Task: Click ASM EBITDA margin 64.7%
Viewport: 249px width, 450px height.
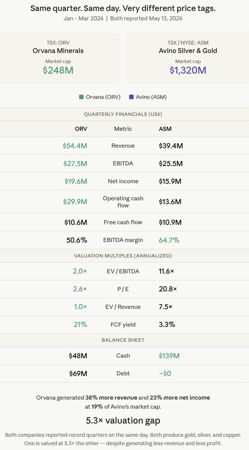Action: pos(169,240)
